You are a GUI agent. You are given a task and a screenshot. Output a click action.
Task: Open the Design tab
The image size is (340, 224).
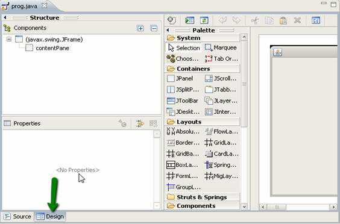point(50,216)
